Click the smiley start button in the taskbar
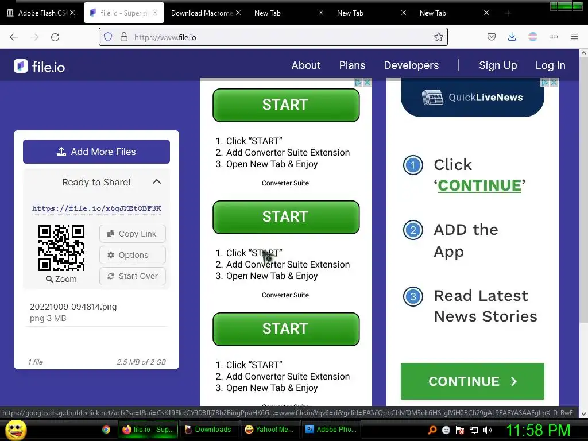The width and height of the screenshot is (588, 441). (x=16, y=430)
